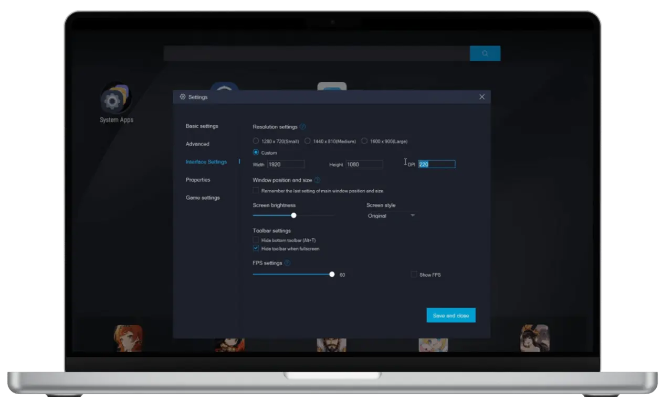The width and height of the screenshot is (672, 403).
Task: Open the System Apps folder icon
Action: 115,100
